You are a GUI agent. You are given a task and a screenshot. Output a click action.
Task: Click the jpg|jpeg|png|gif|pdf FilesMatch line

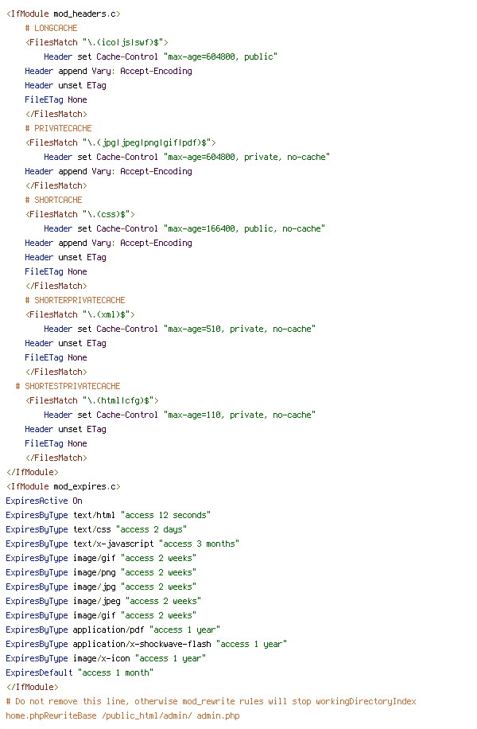120,142
